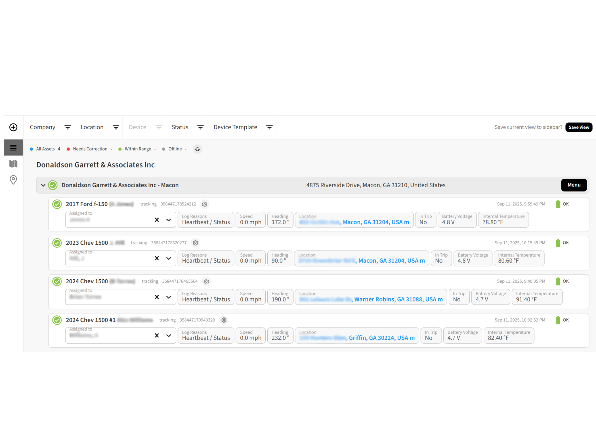Click the Save View button
Screen dimensions: 596x425
pos(578,127)
